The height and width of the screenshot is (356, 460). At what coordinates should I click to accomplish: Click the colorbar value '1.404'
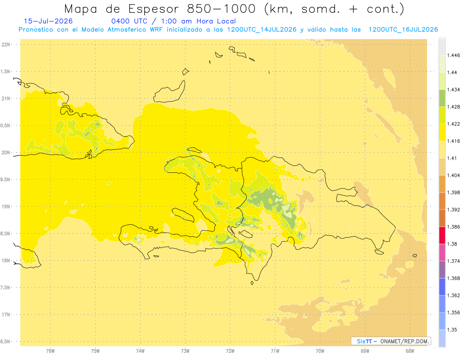point(453,175)
